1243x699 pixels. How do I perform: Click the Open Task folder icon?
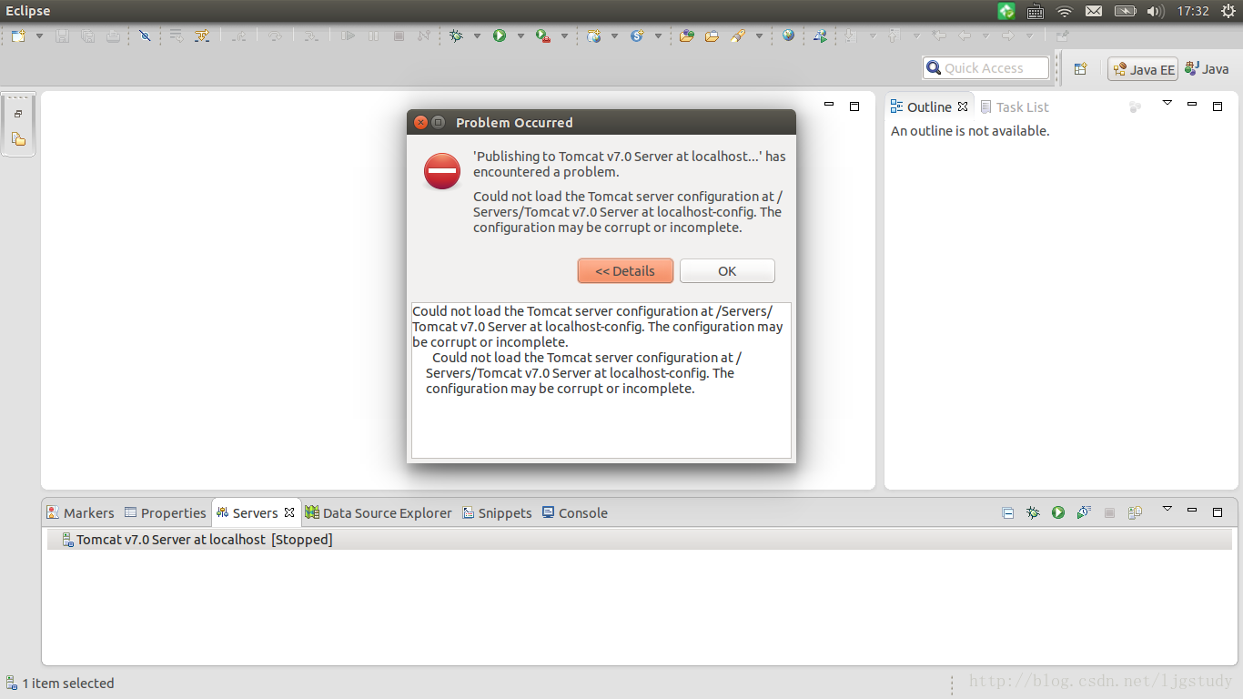[712, 36]
